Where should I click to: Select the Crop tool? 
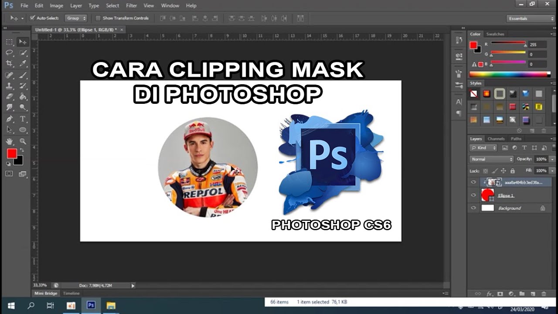[x=9, y=64]
